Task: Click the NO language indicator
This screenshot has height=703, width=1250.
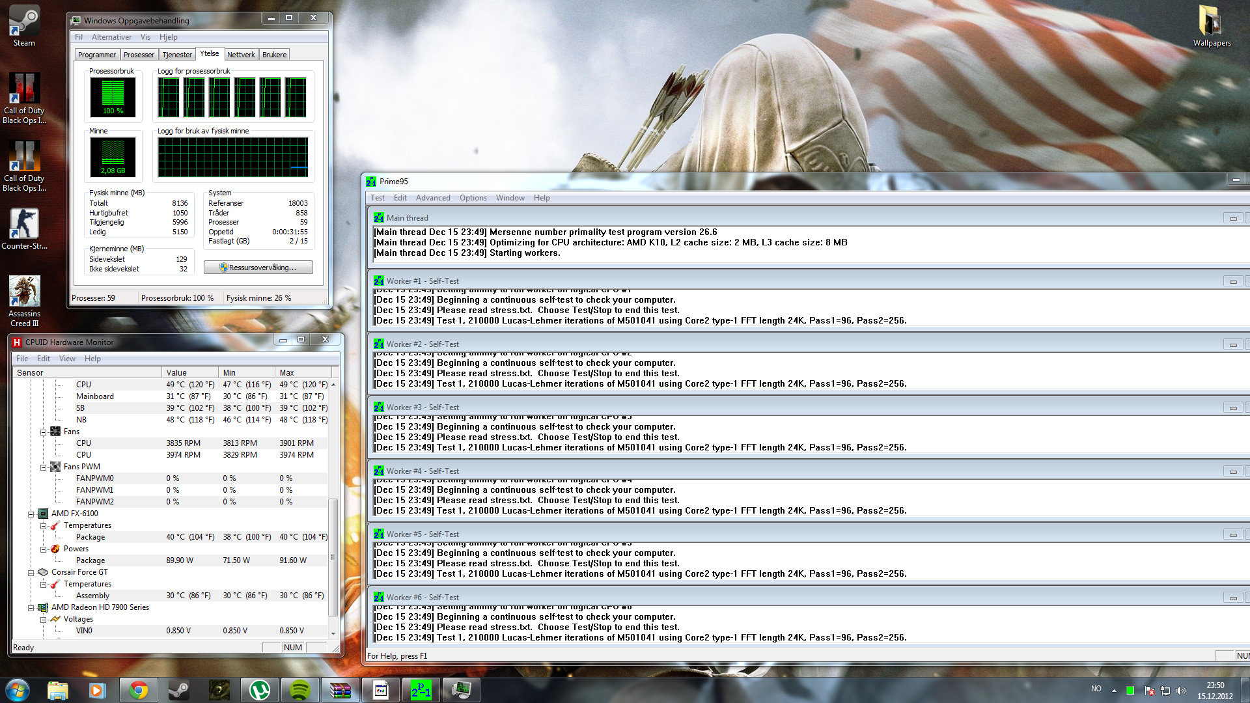Action: (1096, 689)
